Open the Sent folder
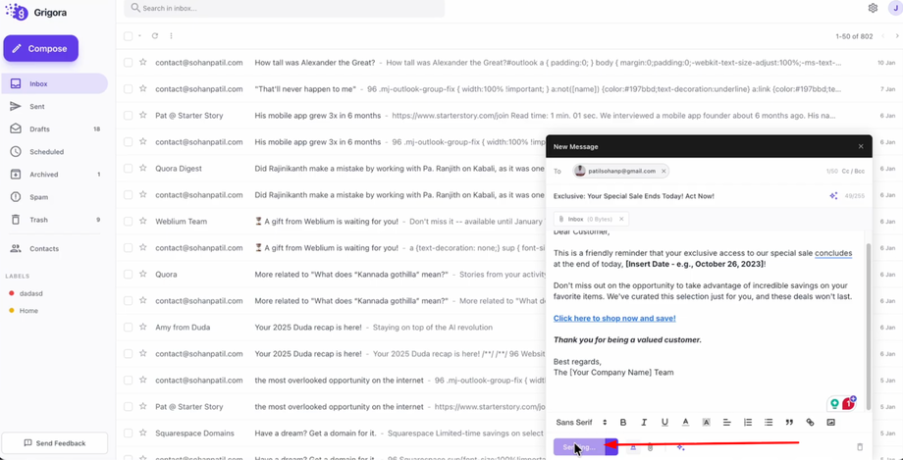 tap(54, 107)
